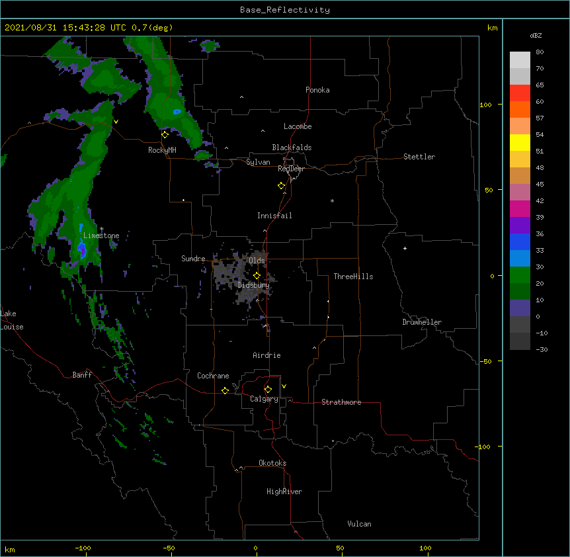
Task: Click the Airdrie city label
Action: [x=266, y=355]
